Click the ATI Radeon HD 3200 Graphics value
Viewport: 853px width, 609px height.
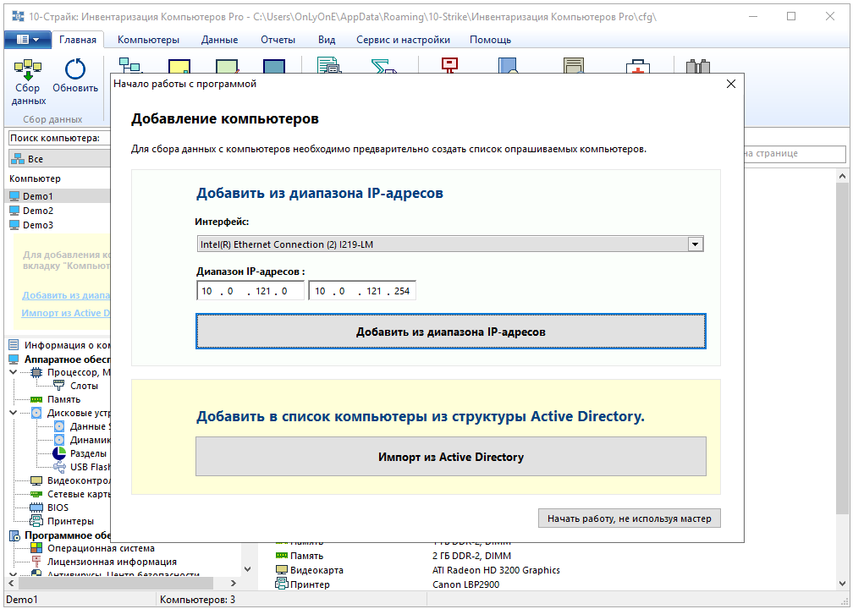coord(496,570)
